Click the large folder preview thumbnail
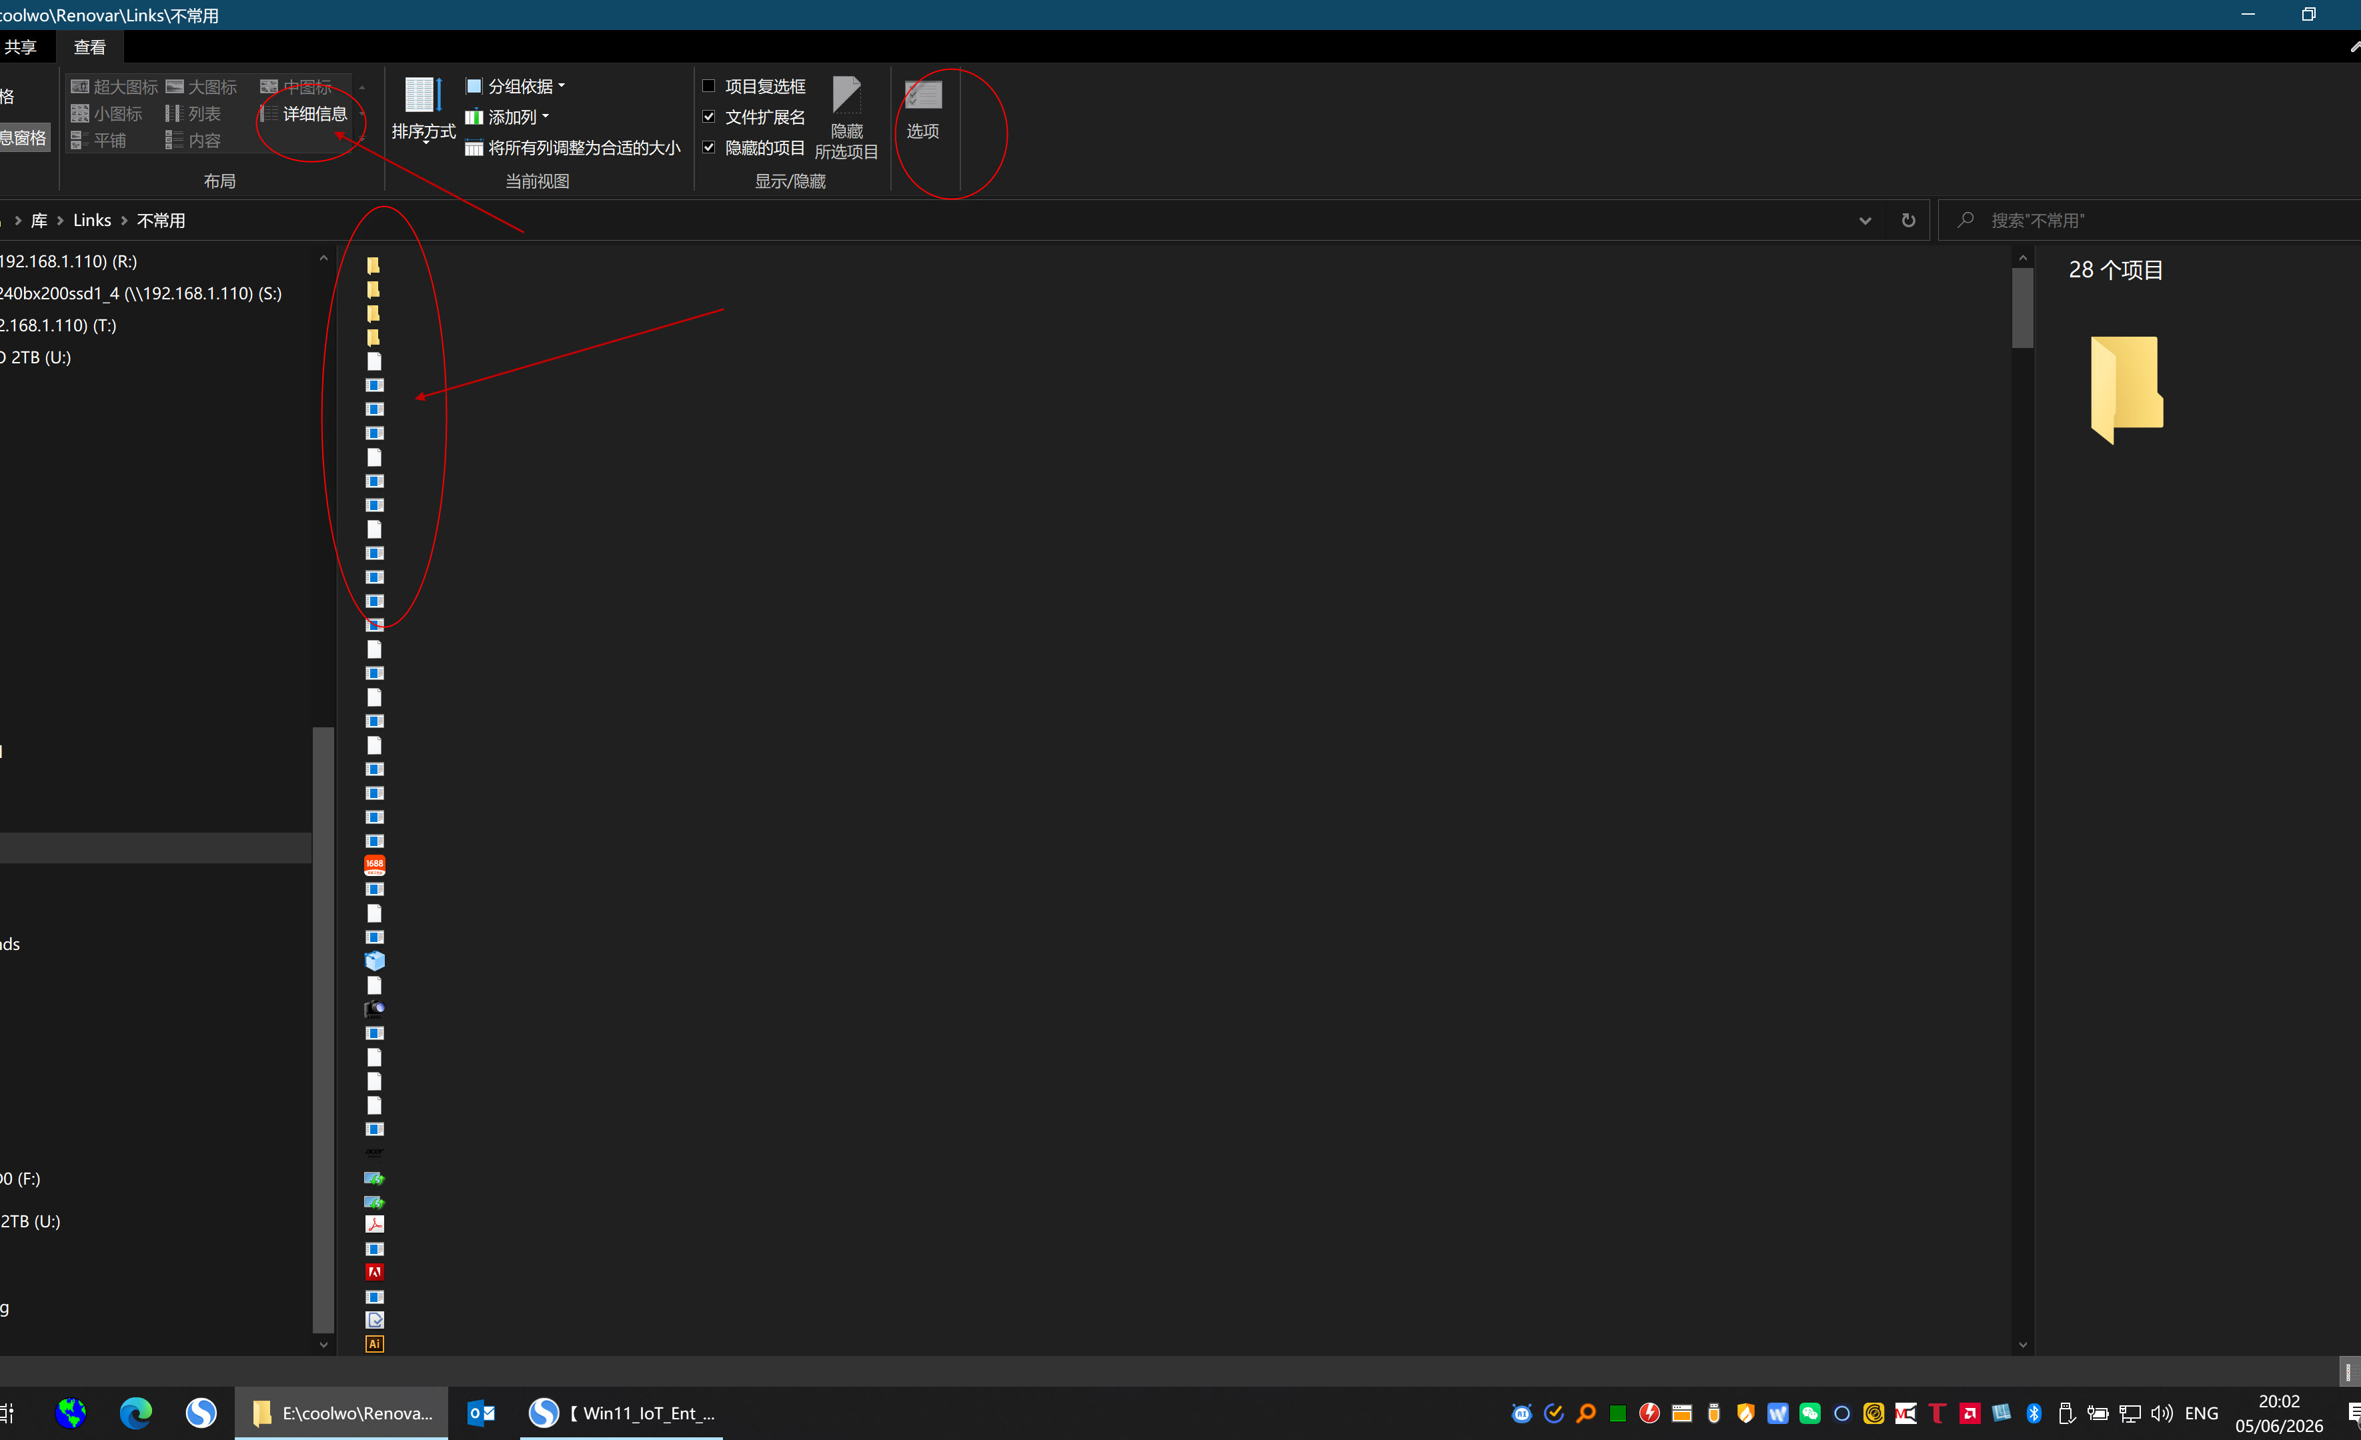Viewport: 2361px width, 1440px height. pos(2126,390)
